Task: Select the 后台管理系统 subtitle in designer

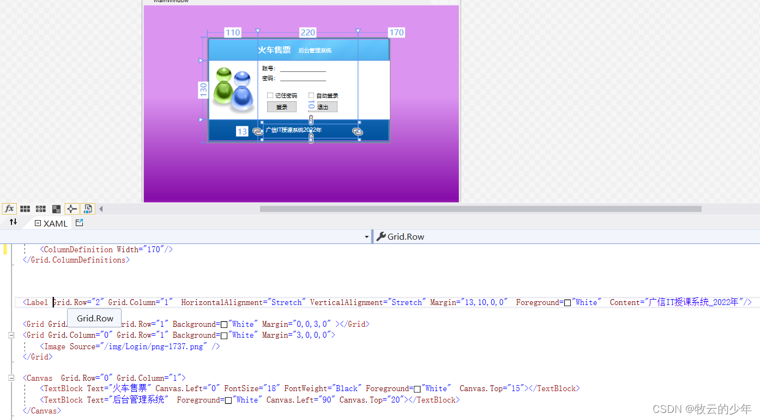Action: click(x=315, y=51)
